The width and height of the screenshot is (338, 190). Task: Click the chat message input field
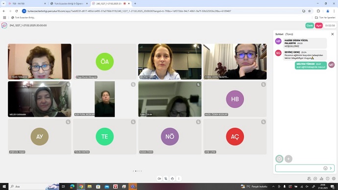point(299,168)
